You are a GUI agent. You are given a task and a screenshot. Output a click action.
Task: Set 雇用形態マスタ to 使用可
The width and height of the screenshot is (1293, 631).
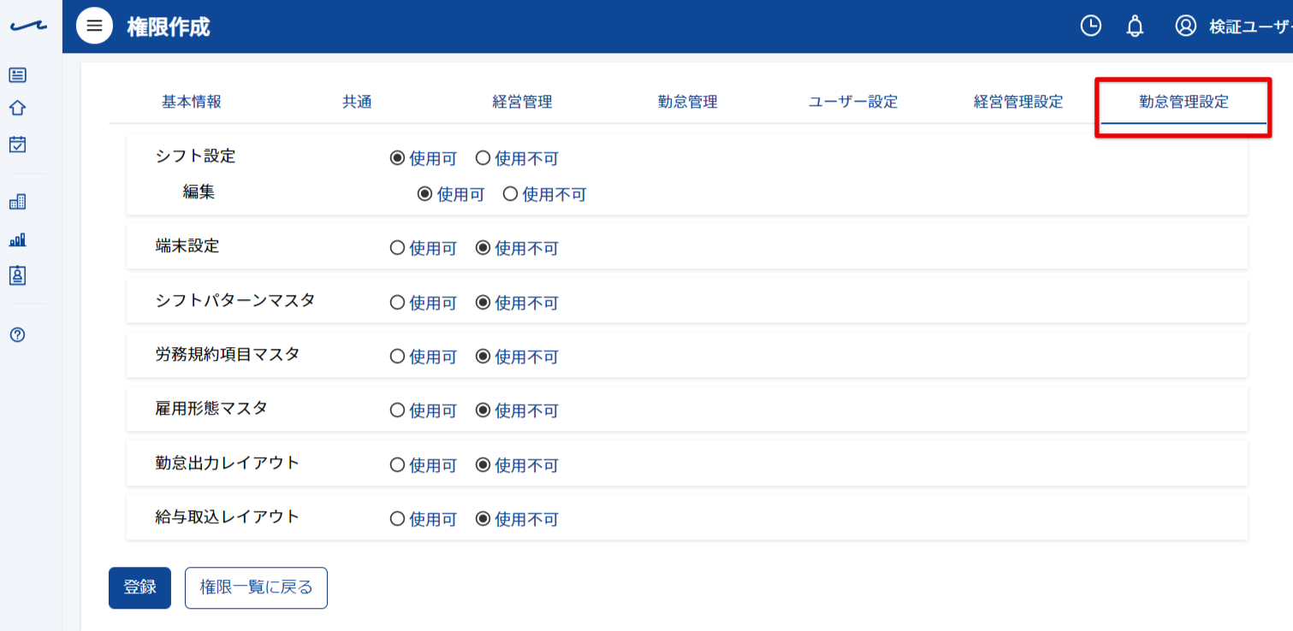click(x=397, y=410)
